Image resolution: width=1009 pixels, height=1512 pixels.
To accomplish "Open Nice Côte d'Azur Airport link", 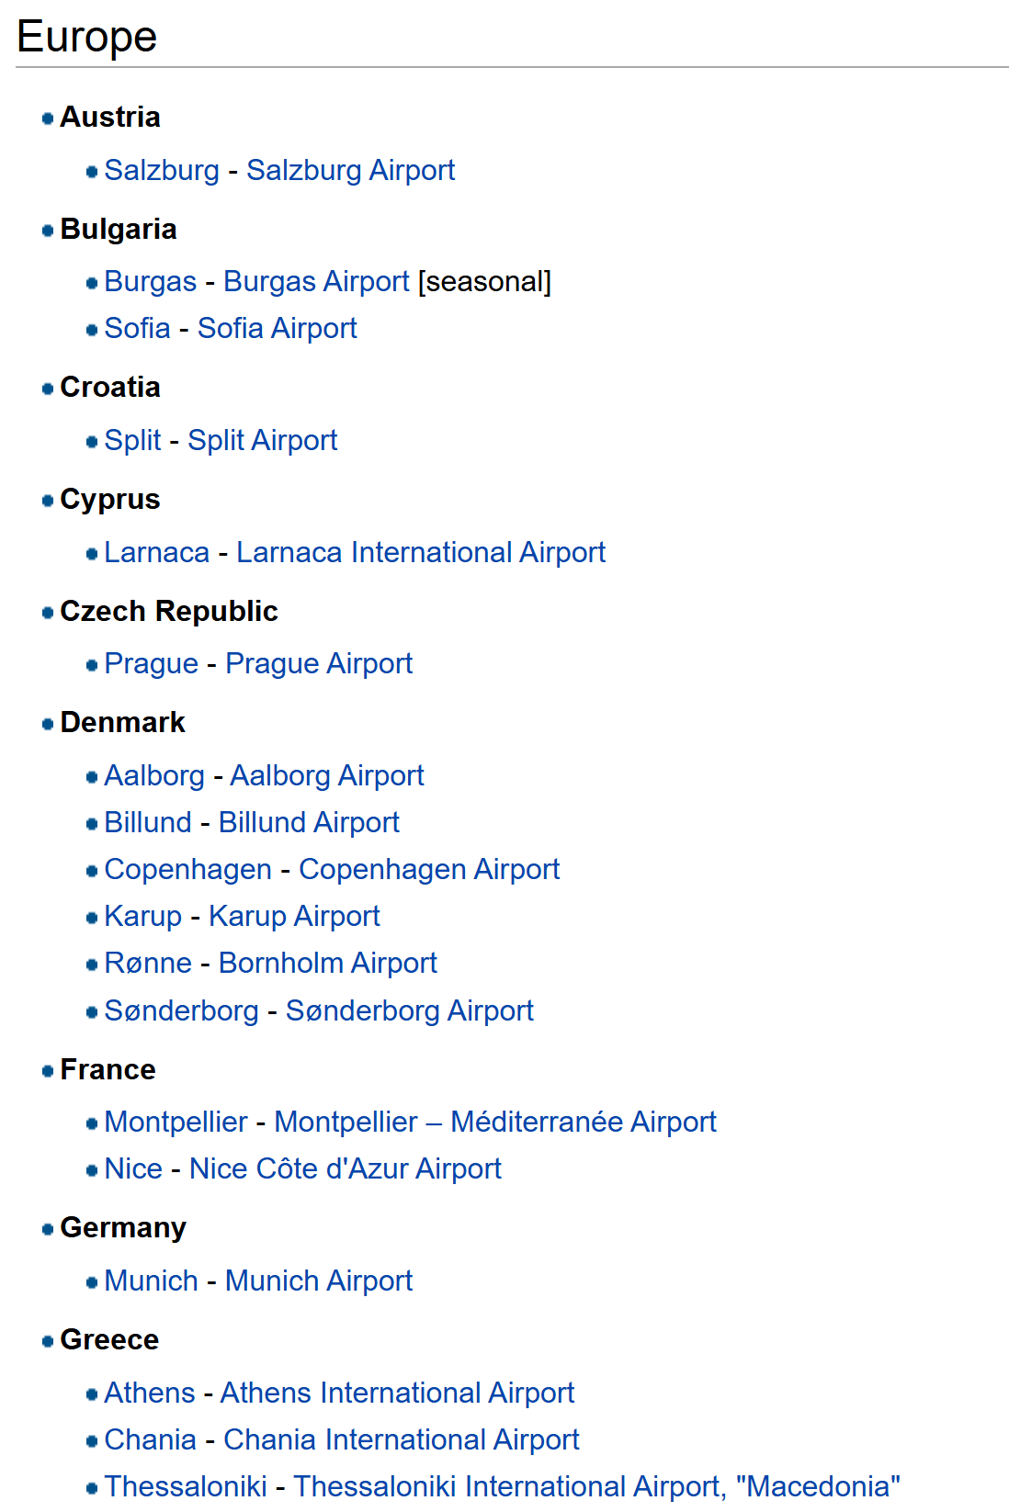I will (x=345, y=1169).
